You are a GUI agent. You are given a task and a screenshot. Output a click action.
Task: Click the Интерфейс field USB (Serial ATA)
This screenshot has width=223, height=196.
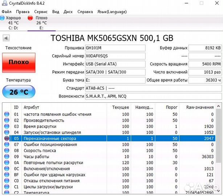point(115,64)
